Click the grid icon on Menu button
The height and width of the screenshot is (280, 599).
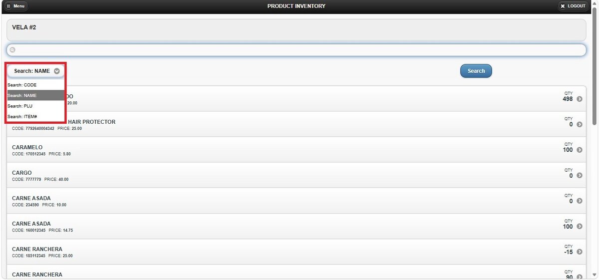[9, 6]
